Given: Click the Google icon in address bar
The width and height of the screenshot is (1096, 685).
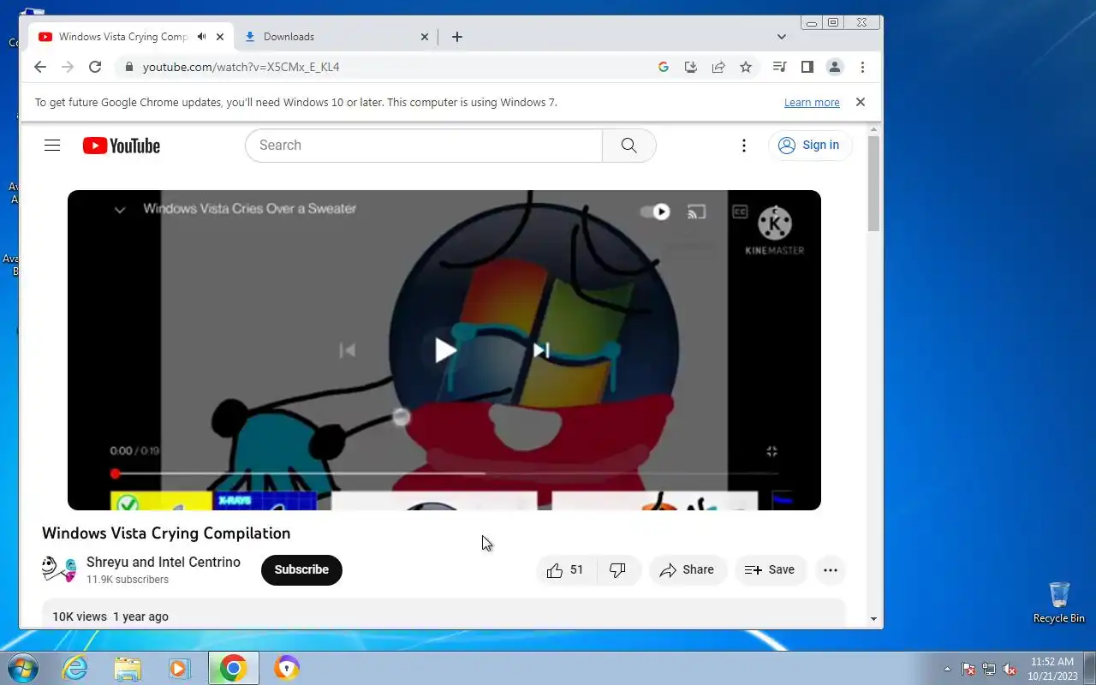Looking at the screenshot, I should pos(663,67).
